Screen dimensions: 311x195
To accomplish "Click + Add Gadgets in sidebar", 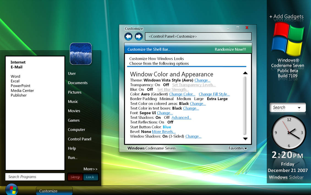I will tap(287, 17).
